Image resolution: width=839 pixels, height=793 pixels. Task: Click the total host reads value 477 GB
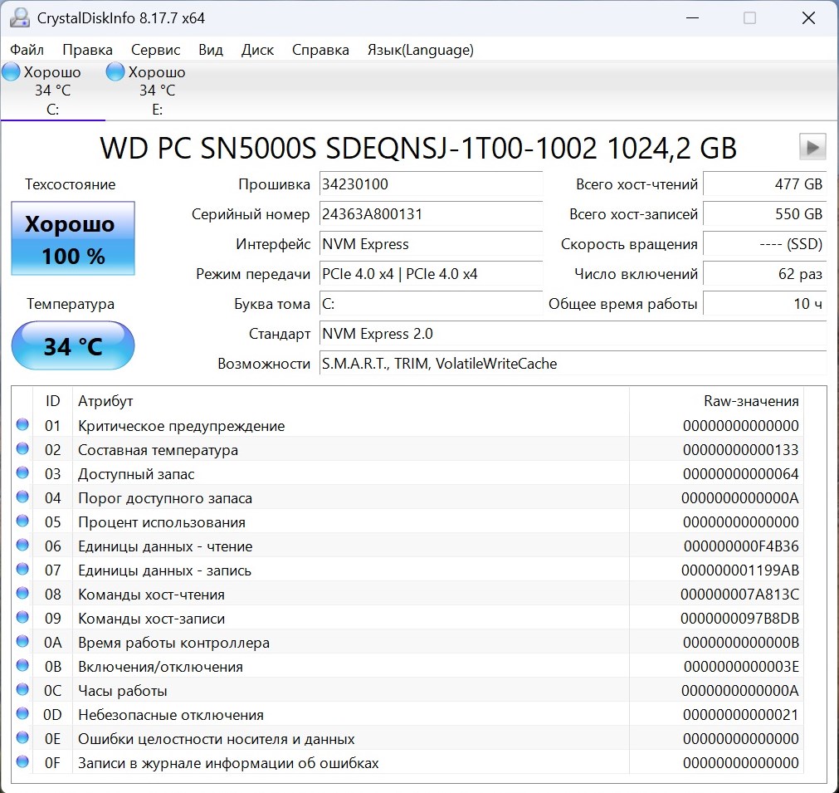[764, 184]
